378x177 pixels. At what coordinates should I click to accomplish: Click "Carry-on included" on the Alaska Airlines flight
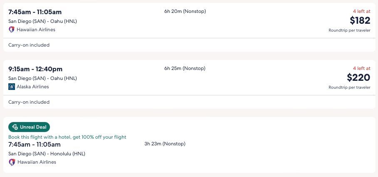[x=29, y=102]
